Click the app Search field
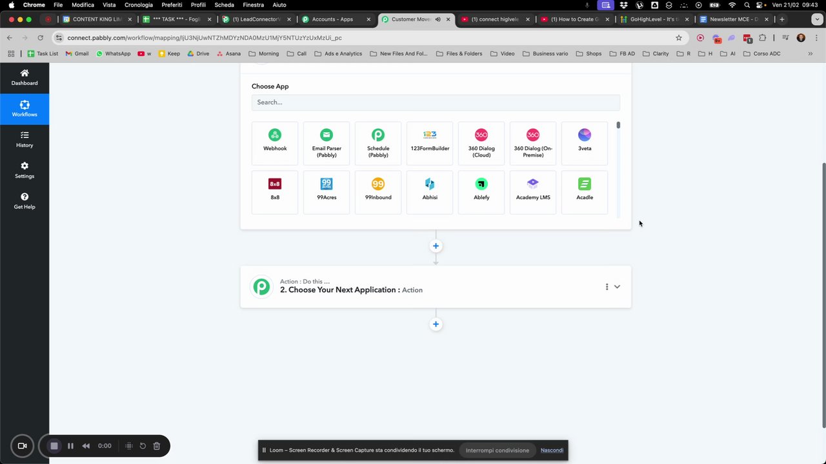826x464 pixels. (436, 102)
